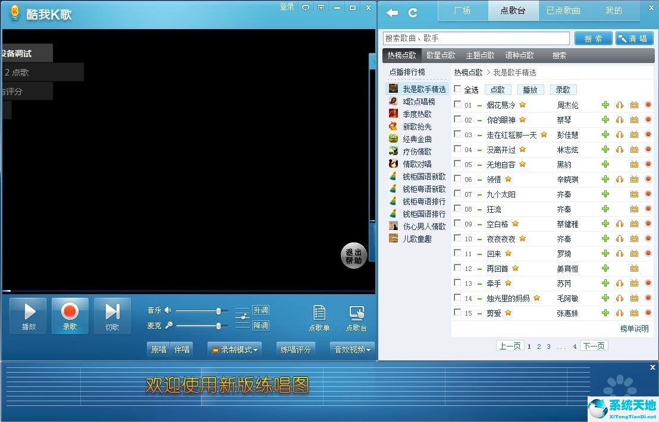
Task: Check the box for song 13 牵手
Action: [x=458, y=282]
